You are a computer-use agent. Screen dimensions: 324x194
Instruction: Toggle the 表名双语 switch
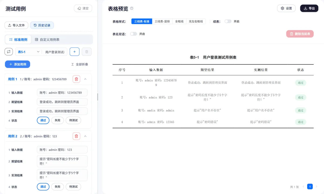(x=133, y=34)
